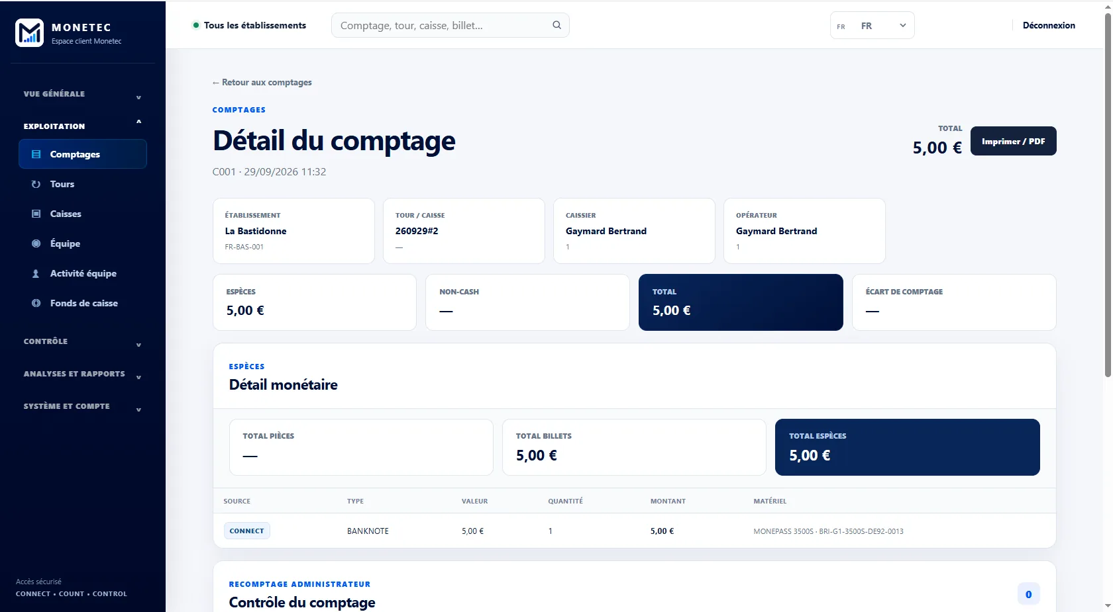Open the FR language dropdown

[x=872, y=26]
